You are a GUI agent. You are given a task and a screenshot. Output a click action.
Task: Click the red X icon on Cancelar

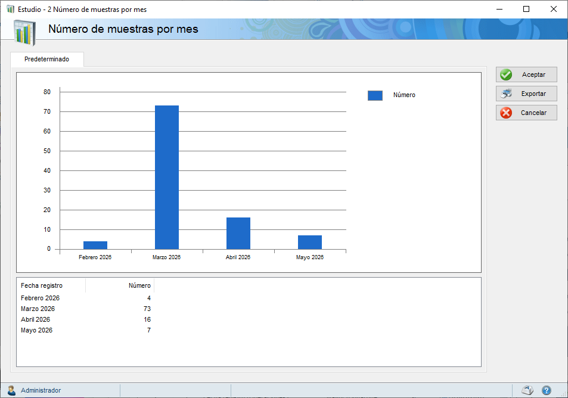coord(506,113)
